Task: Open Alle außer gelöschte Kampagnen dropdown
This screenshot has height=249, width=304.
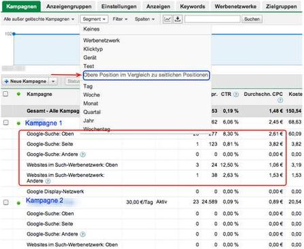Action: [39, 19]
